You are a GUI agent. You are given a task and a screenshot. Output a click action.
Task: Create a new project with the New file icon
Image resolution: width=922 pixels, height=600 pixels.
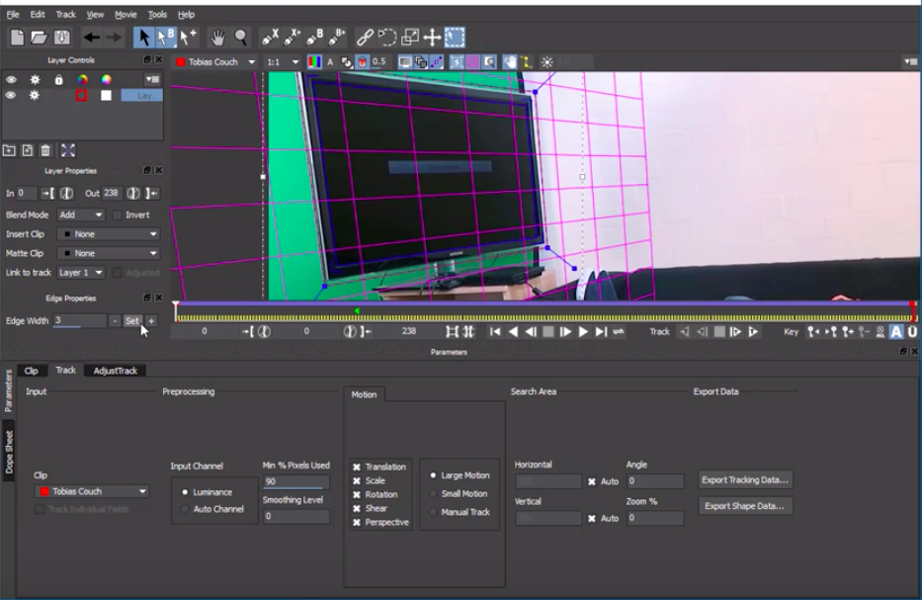17,38
